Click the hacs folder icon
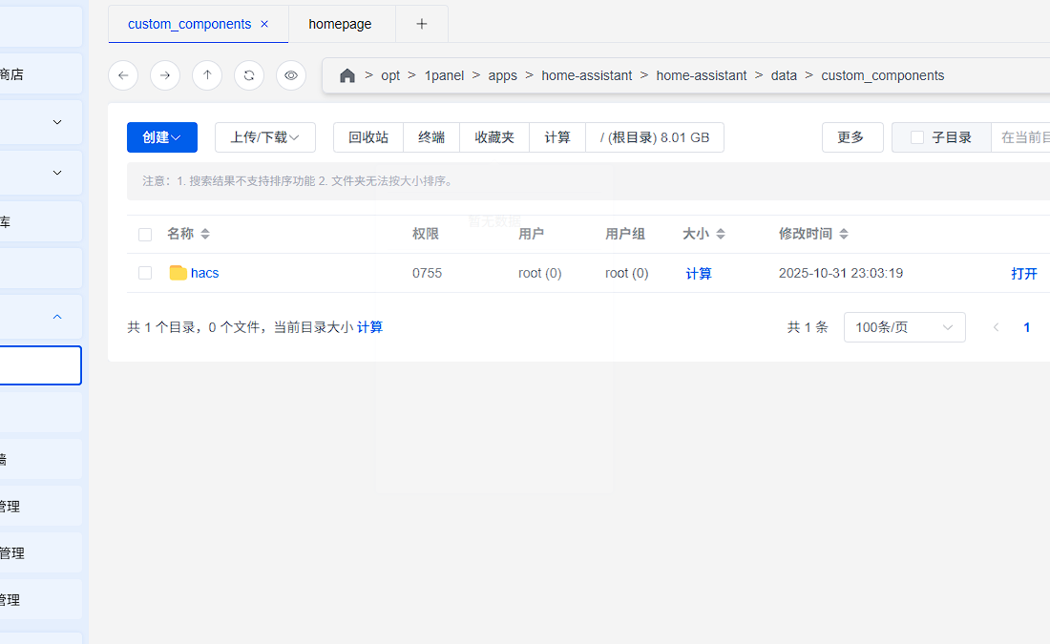The image size is (1050, 644). (x=178, y=273)
